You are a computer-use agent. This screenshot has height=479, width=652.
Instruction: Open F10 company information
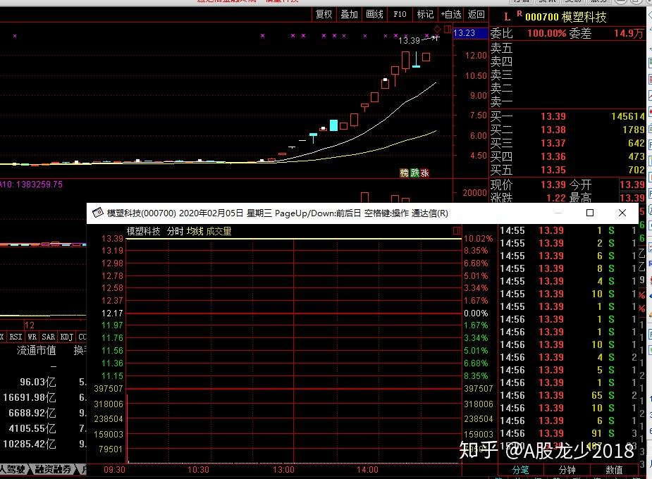(x=400, y=15)
